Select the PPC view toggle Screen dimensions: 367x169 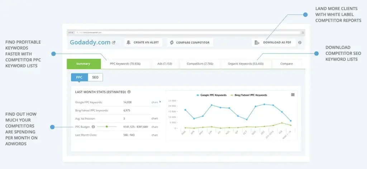point(79,77)
